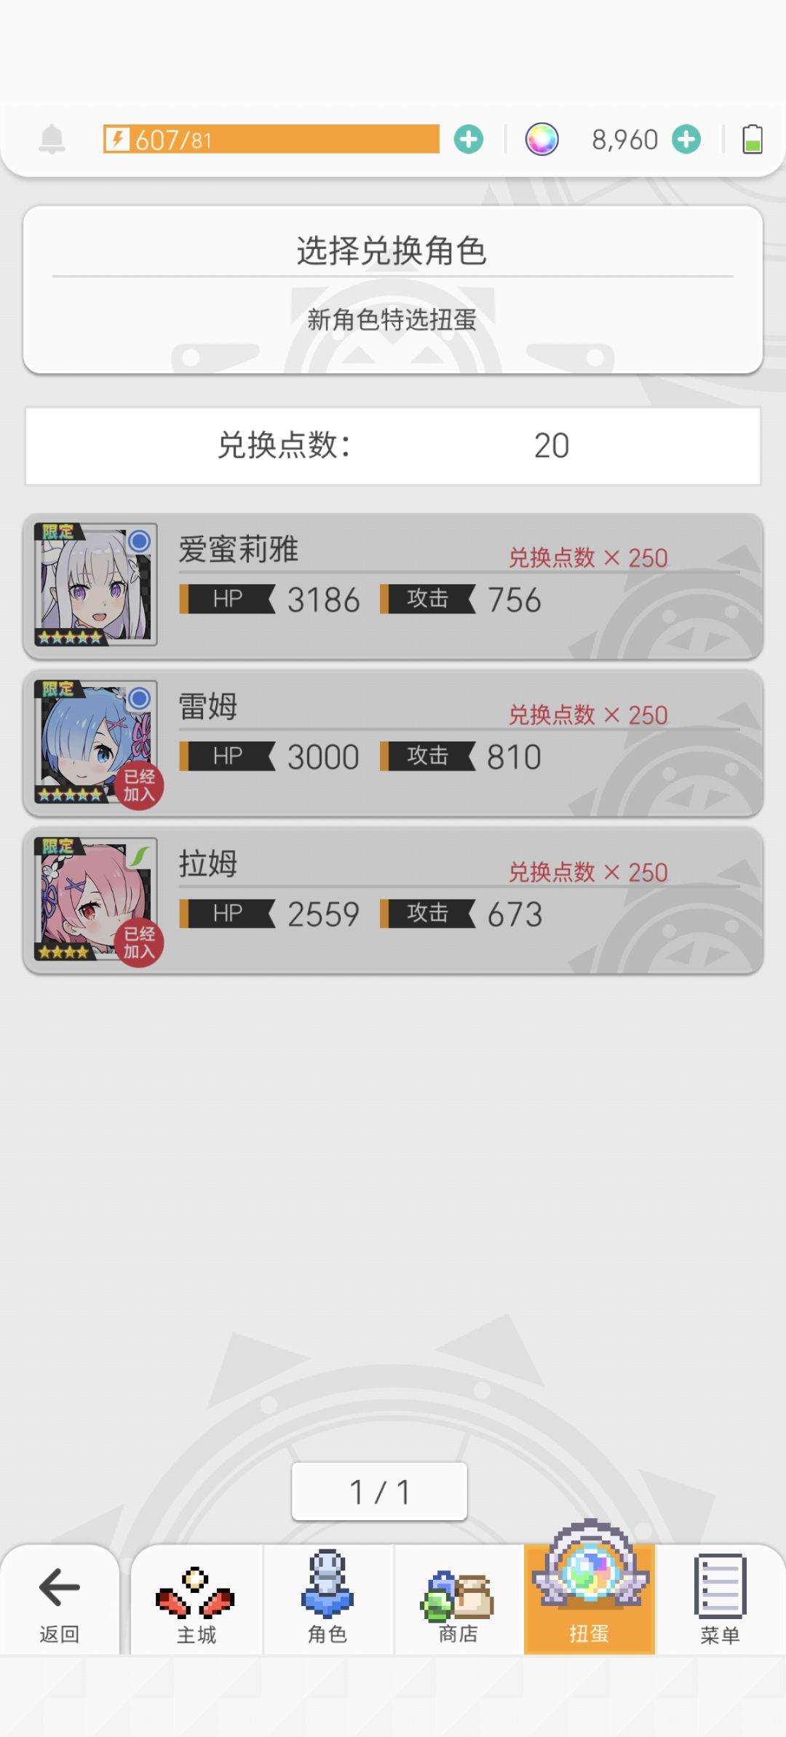Open 角色 characters tab
Image resolution: width=786 pixels, height=1737 pixels.
point(327,1599)
